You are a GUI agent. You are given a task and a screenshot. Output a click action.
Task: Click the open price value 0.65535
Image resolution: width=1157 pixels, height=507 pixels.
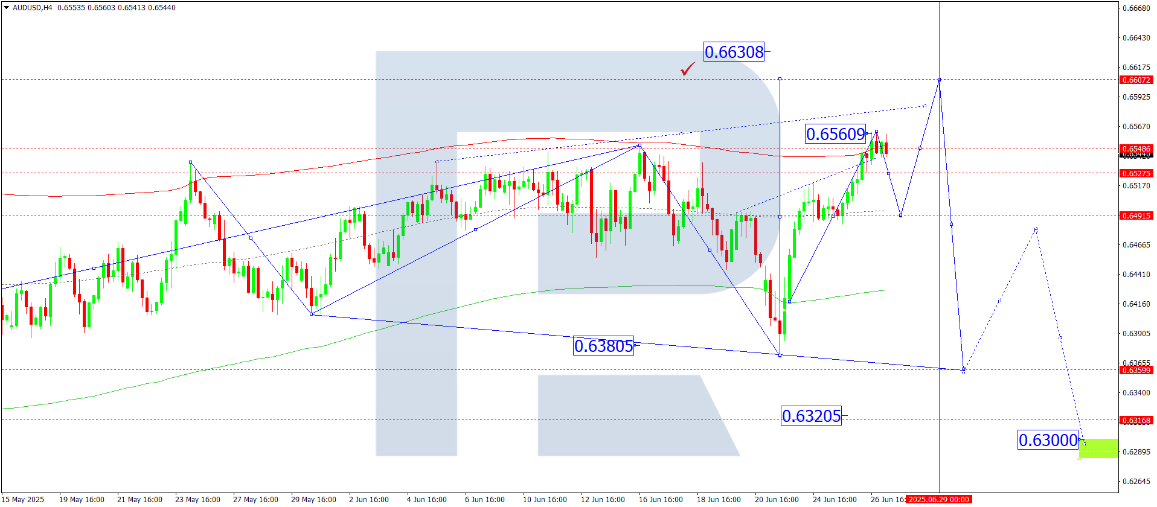pyautogui.click(x=71, y=8)
